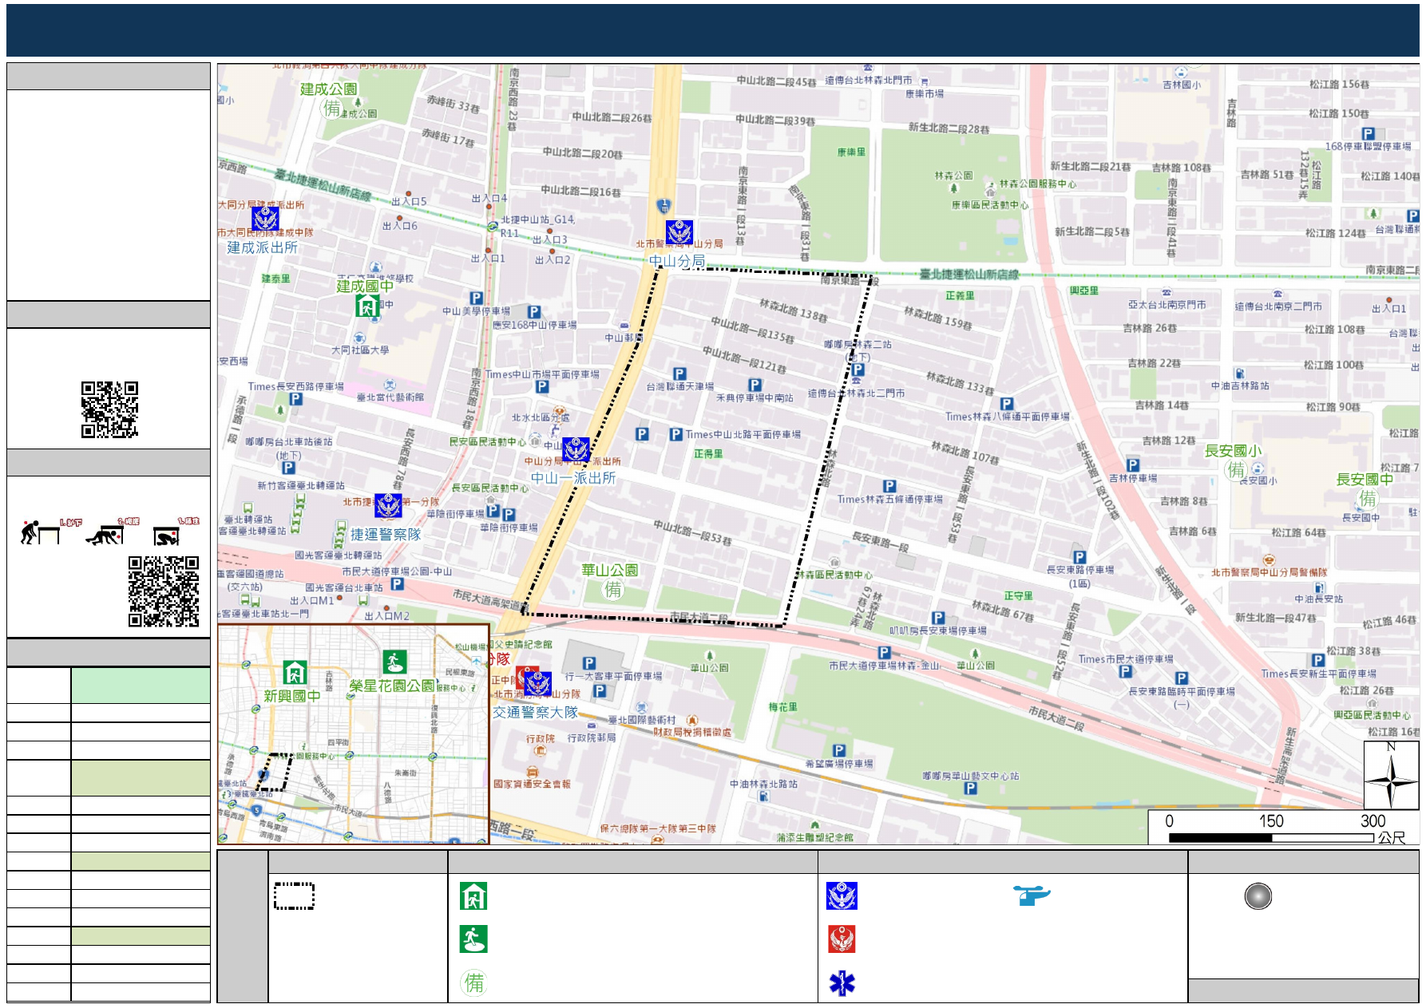The width and height of the screenshot is (1426, 1008).
Task: Click the inset overview map thumbnail
Action: point(353,733)
